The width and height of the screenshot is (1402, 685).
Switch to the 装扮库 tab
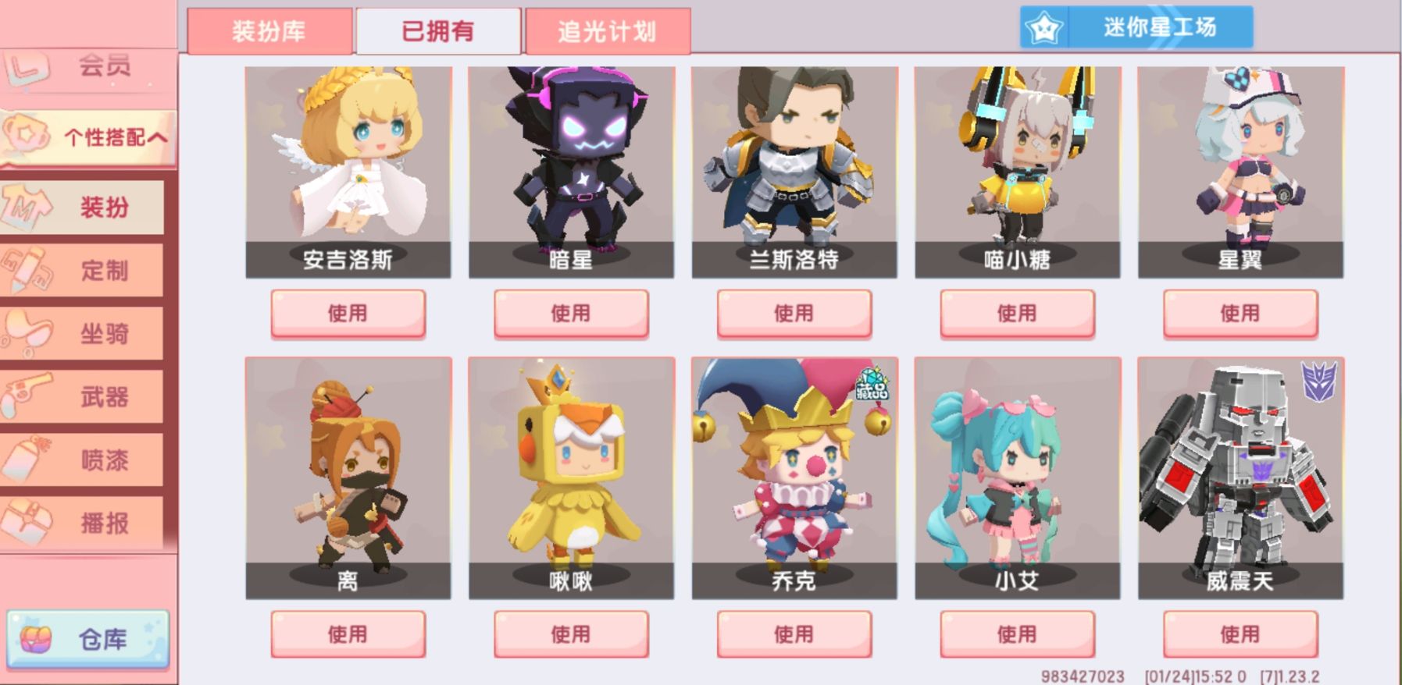[x=269, y=31]
